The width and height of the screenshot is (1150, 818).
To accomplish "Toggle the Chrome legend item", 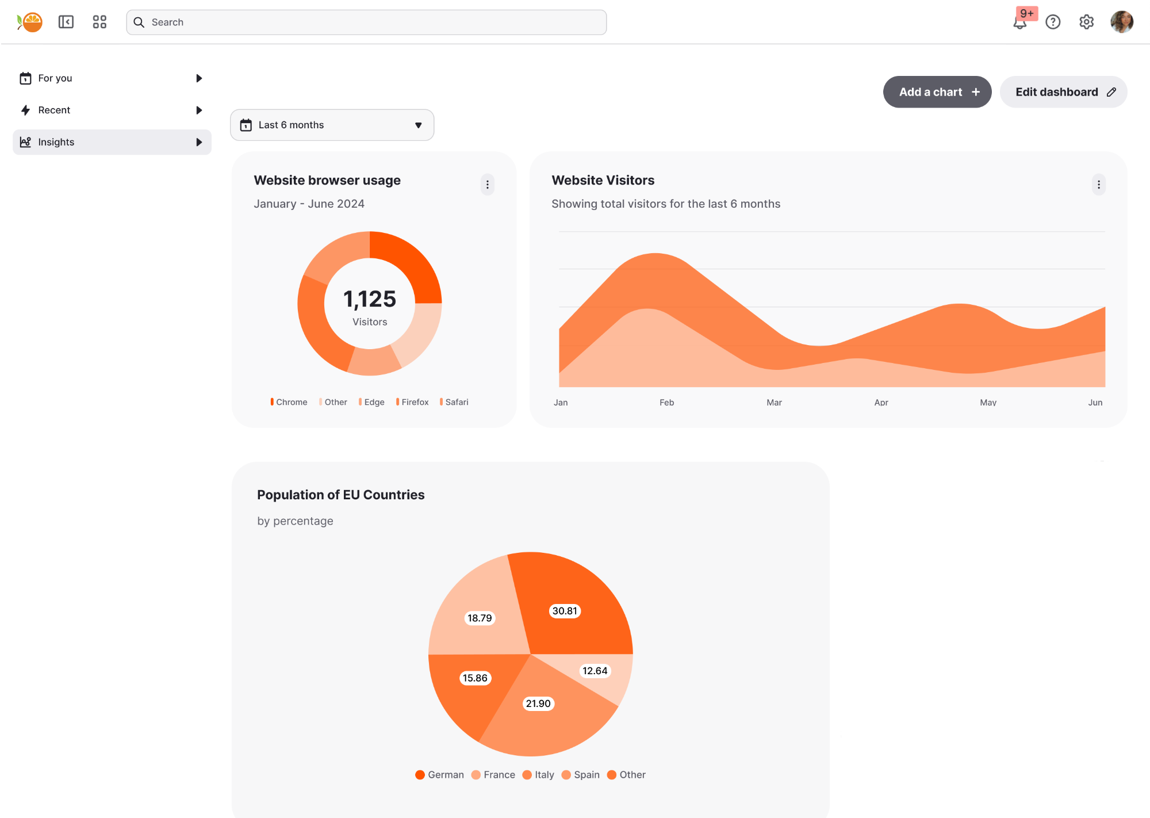I will tap(289, 402).
